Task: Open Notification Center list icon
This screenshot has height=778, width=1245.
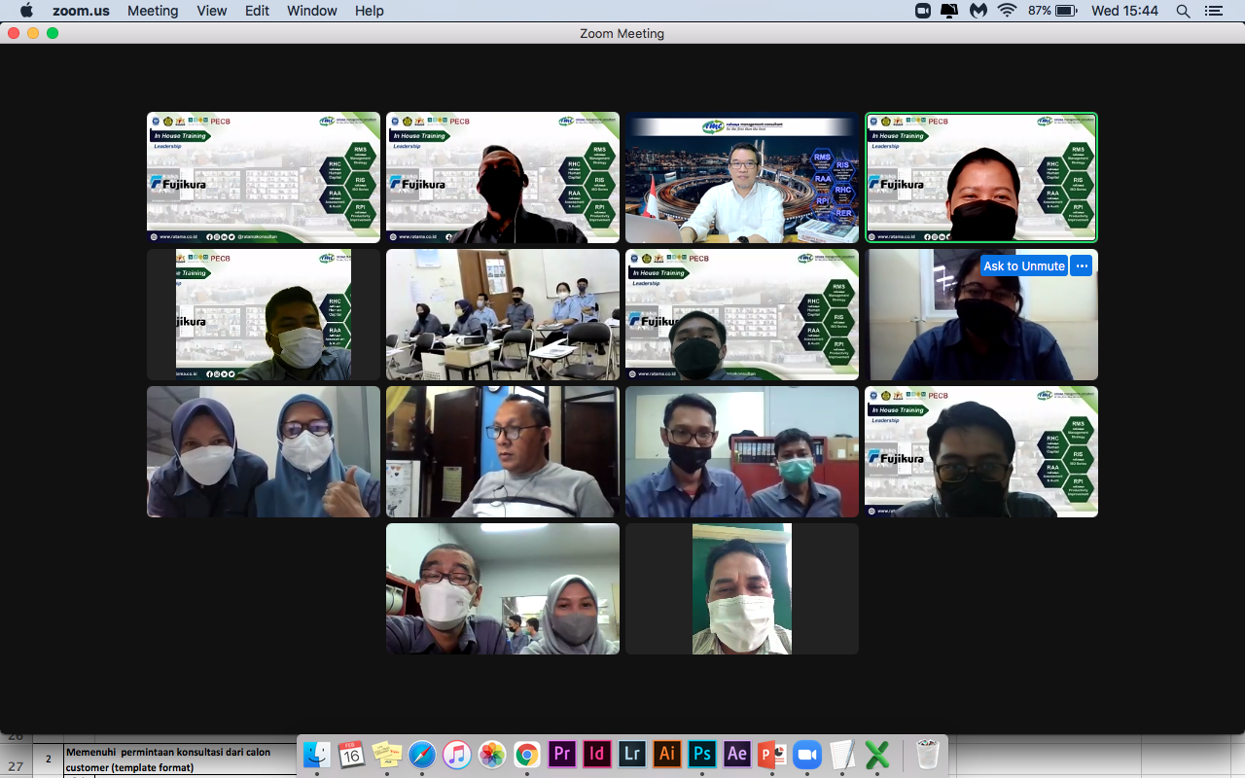Action: 1213,11
